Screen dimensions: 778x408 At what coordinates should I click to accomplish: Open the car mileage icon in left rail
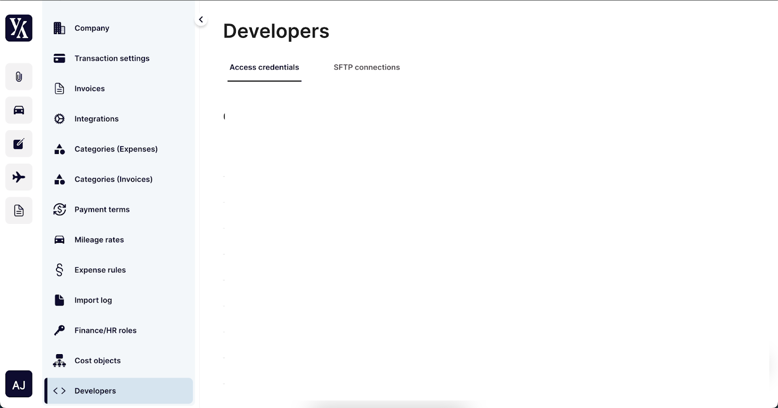[x=19, y=110]
